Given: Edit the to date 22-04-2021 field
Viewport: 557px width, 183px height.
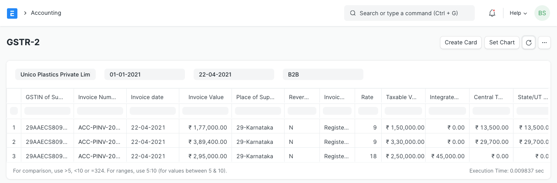Looking at the screenshot, I should (234, 74).
